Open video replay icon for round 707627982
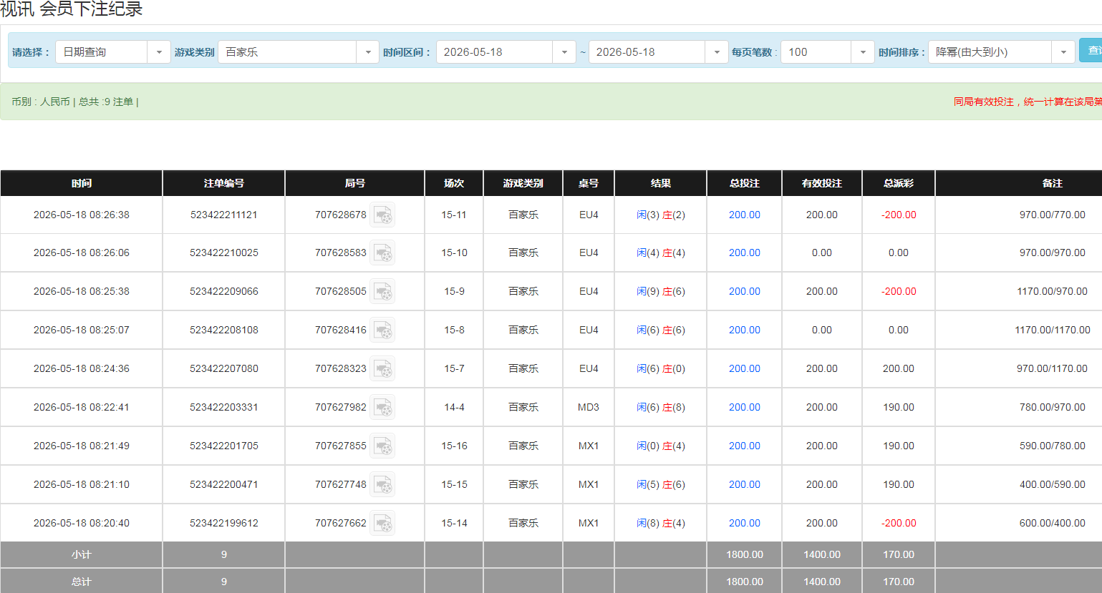Screen dimensions: 1102x593 pos(382,407)
